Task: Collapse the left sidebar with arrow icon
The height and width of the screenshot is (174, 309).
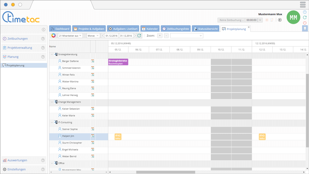Action: point(44,30)
